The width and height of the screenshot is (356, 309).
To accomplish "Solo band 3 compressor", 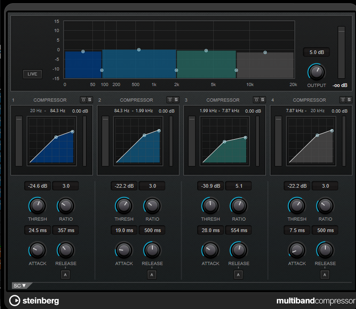I will click(x=263, y=100).
